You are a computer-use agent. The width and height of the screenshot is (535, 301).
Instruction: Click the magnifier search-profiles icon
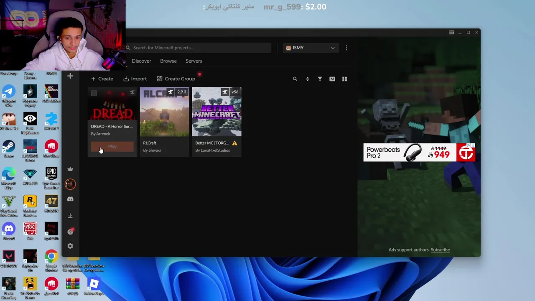[x=295, y=79]
